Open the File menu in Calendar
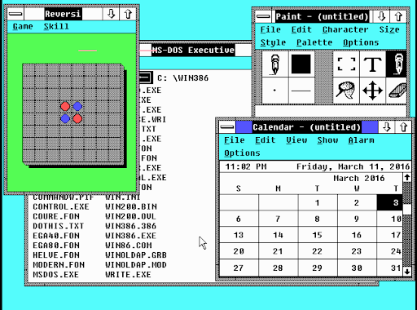417x310 pixels. coord(235,140)
